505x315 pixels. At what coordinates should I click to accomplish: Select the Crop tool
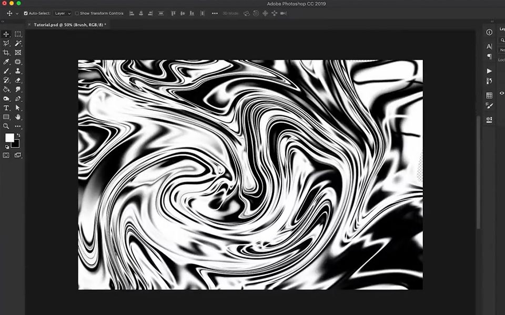pyautogui.click(x=6, y=52)
